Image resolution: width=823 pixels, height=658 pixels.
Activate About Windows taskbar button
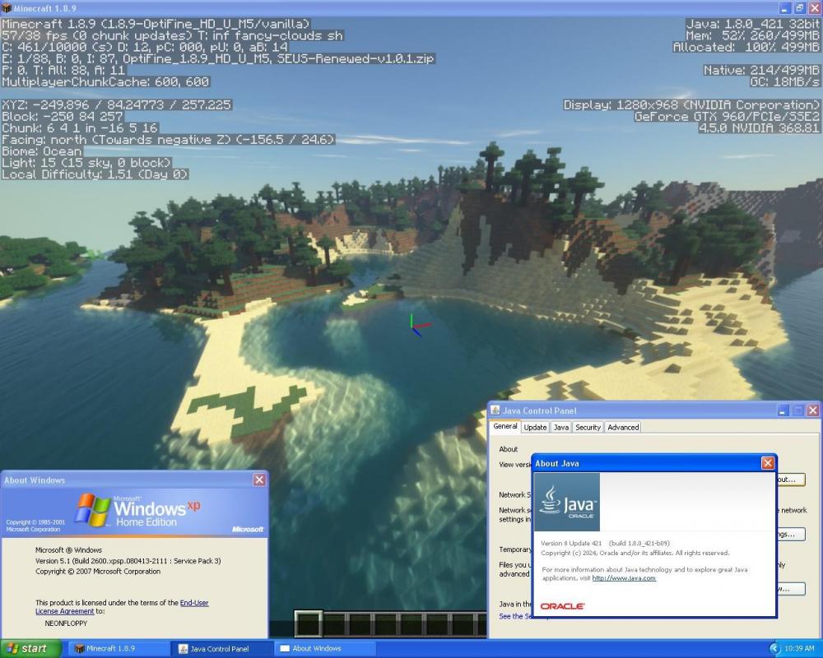coord(325,649)
